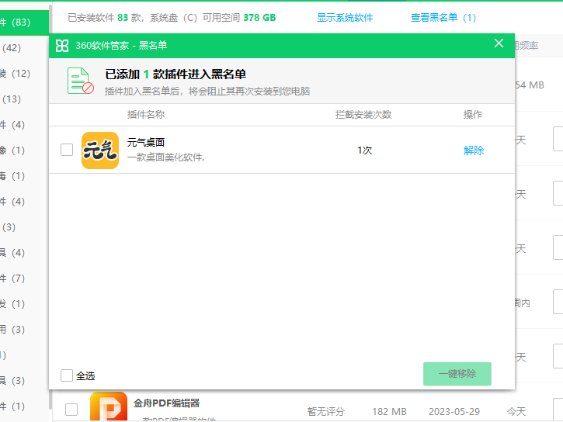Click the 378 GB free space value
The height and width of the screenshot is (422, 563).
(x=259, y=18)
